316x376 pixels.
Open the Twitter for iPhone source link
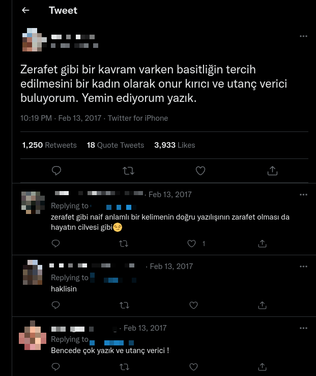click(138, 118)
